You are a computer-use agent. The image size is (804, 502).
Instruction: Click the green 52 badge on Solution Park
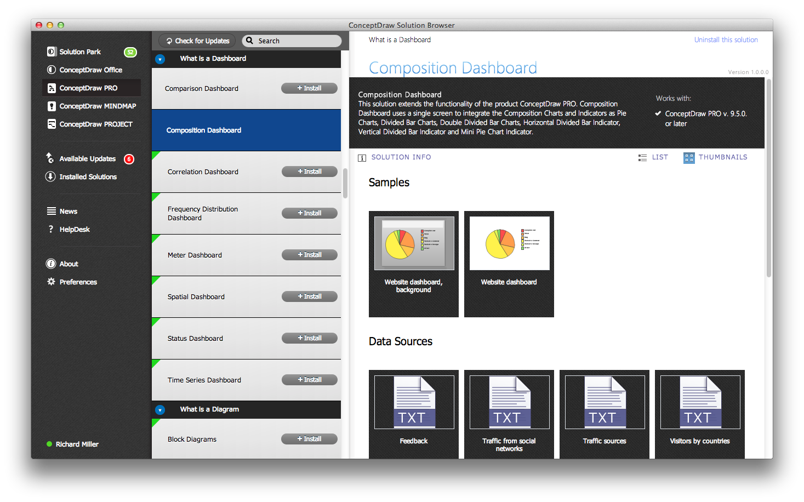click(130, 52)
